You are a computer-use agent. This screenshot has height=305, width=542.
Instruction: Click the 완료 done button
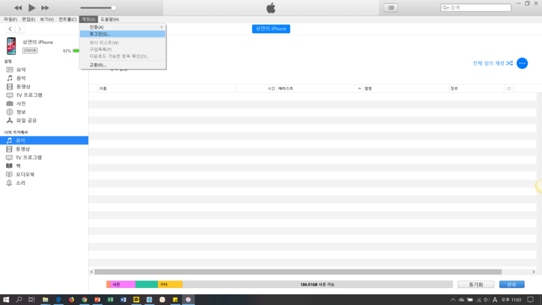tap(512, 284)
